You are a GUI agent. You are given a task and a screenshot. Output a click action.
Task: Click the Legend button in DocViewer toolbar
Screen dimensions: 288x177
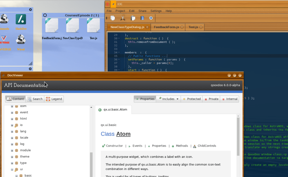(x=54, y=99)
